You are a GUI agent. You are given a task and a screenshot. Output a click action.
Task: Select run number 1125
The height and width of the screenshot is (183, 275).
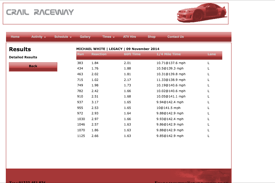click(x=81, y=136)
